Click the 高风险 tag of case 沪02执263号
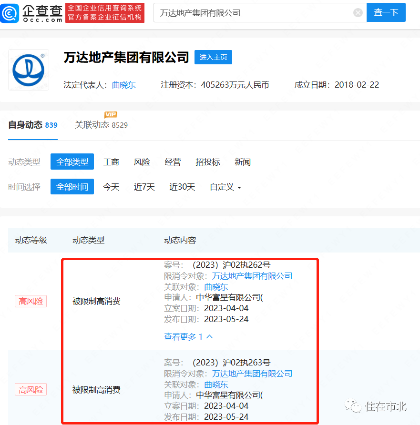The image size is (420, 425). 31,389
